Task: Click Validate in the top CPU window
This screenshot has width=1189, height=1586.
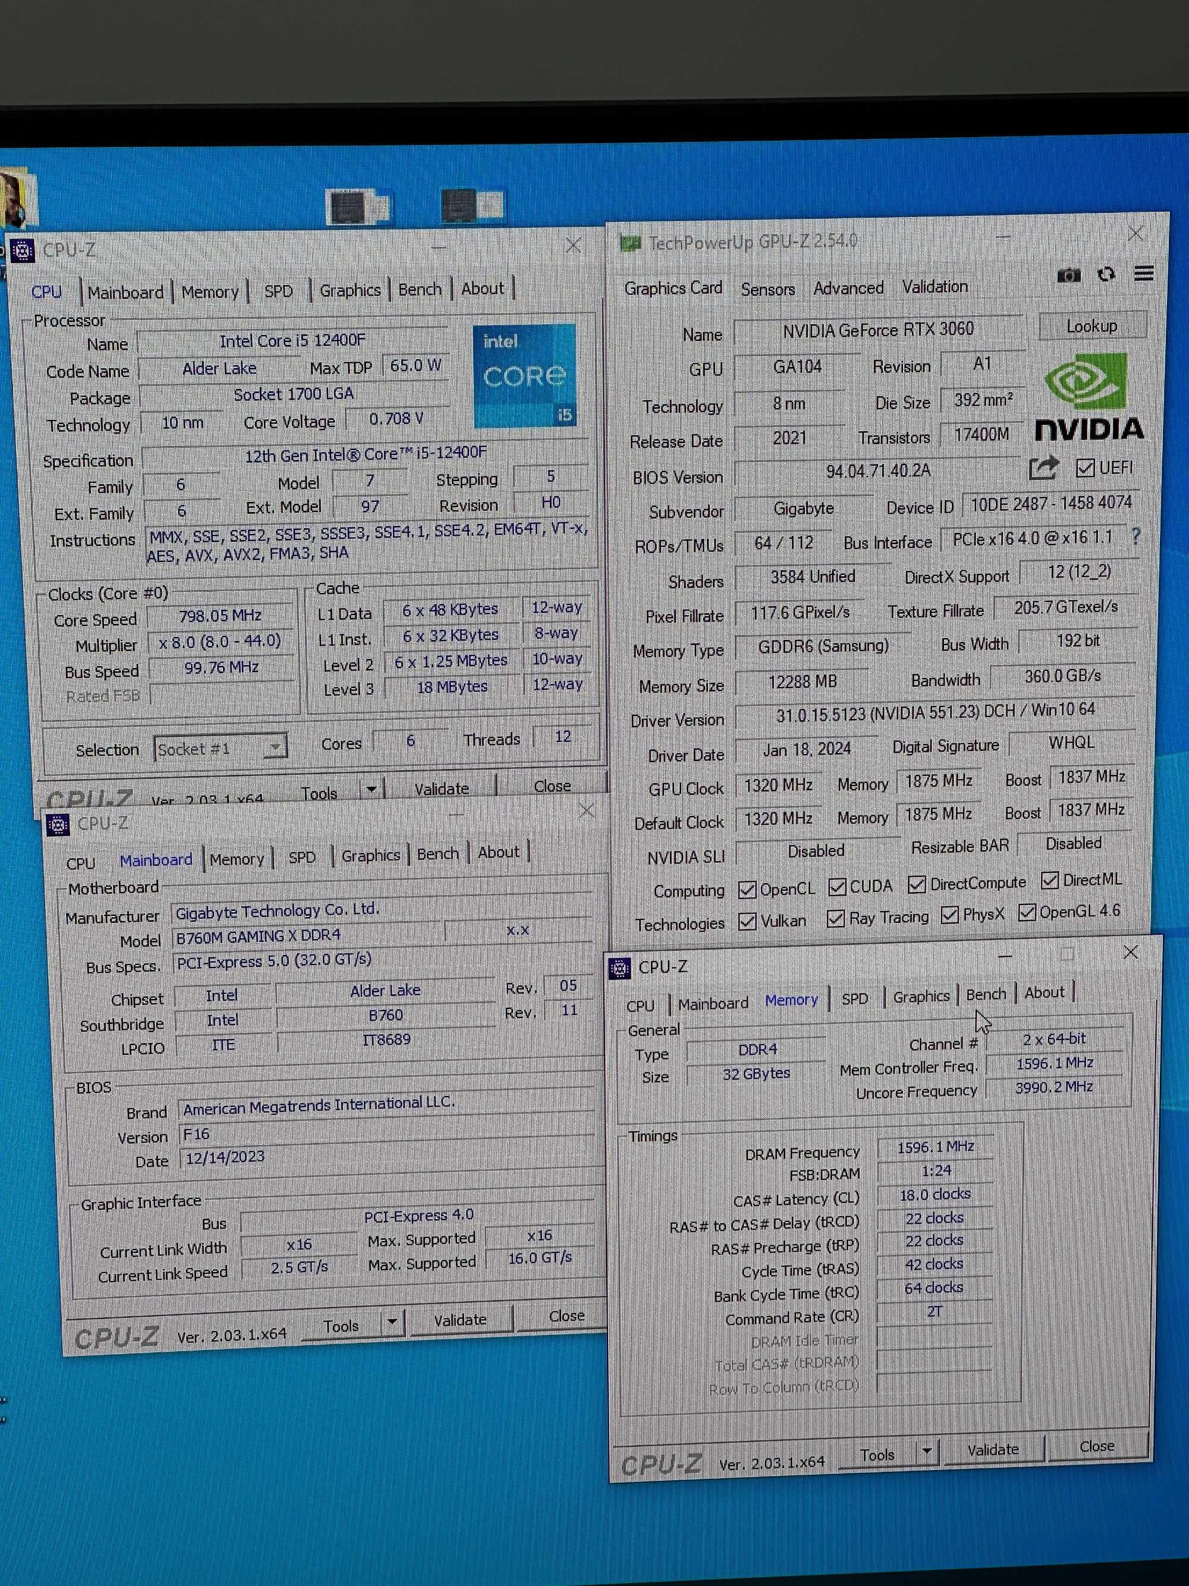Action: pos(441,788)
